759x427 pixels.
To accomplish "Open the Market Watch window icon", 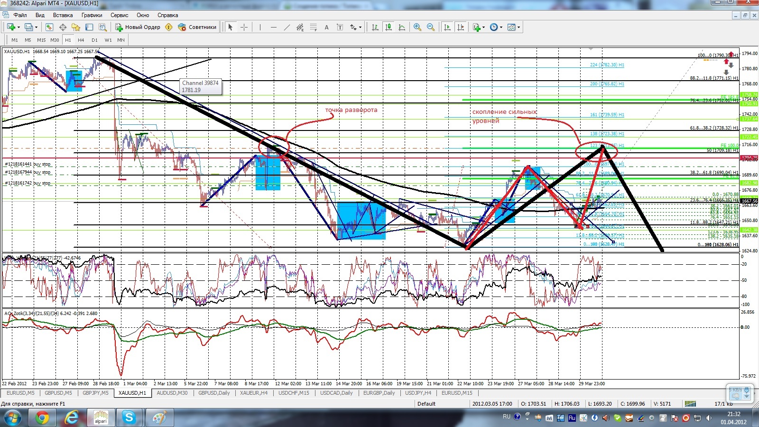I will click(x=49, y=27).
